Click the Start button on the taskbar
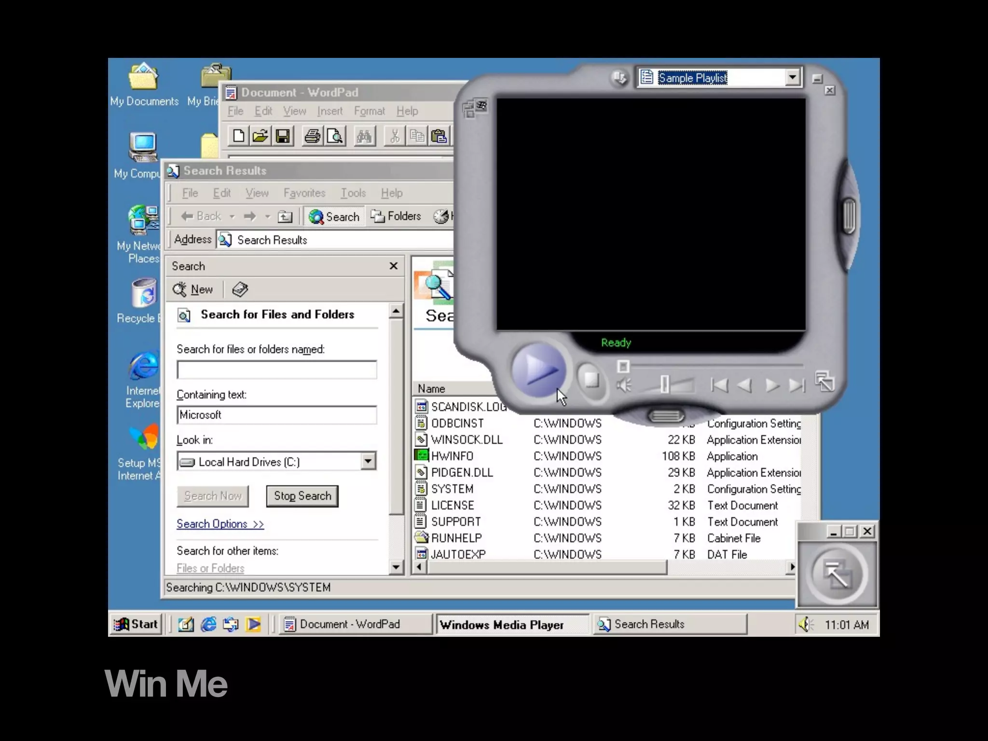 click(137, 624)
